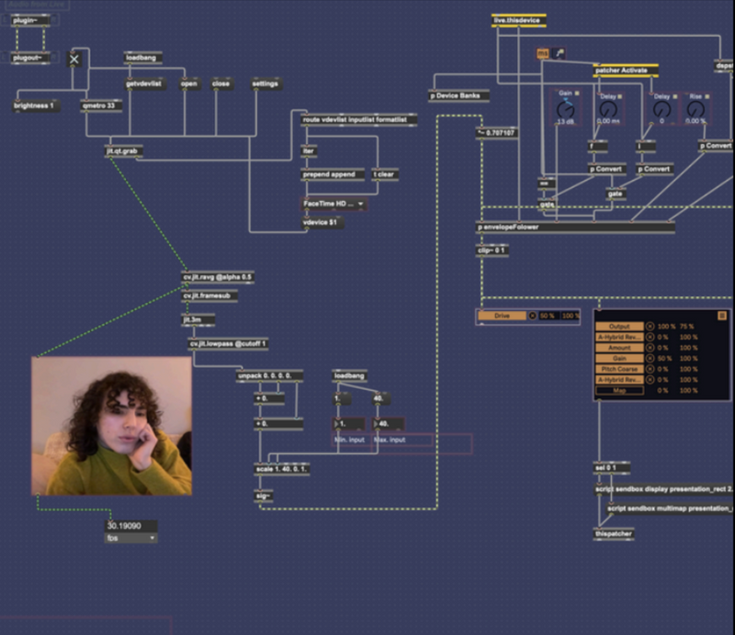Click the Gain dial knob
The image size is (735, 635).
point(566,108)
